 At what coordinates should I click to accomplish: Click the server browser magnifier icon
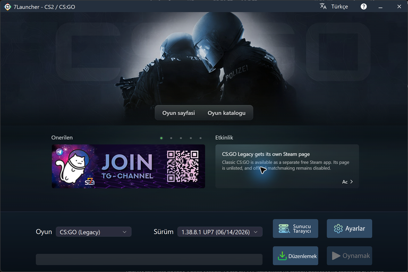(x=284, y=228)
